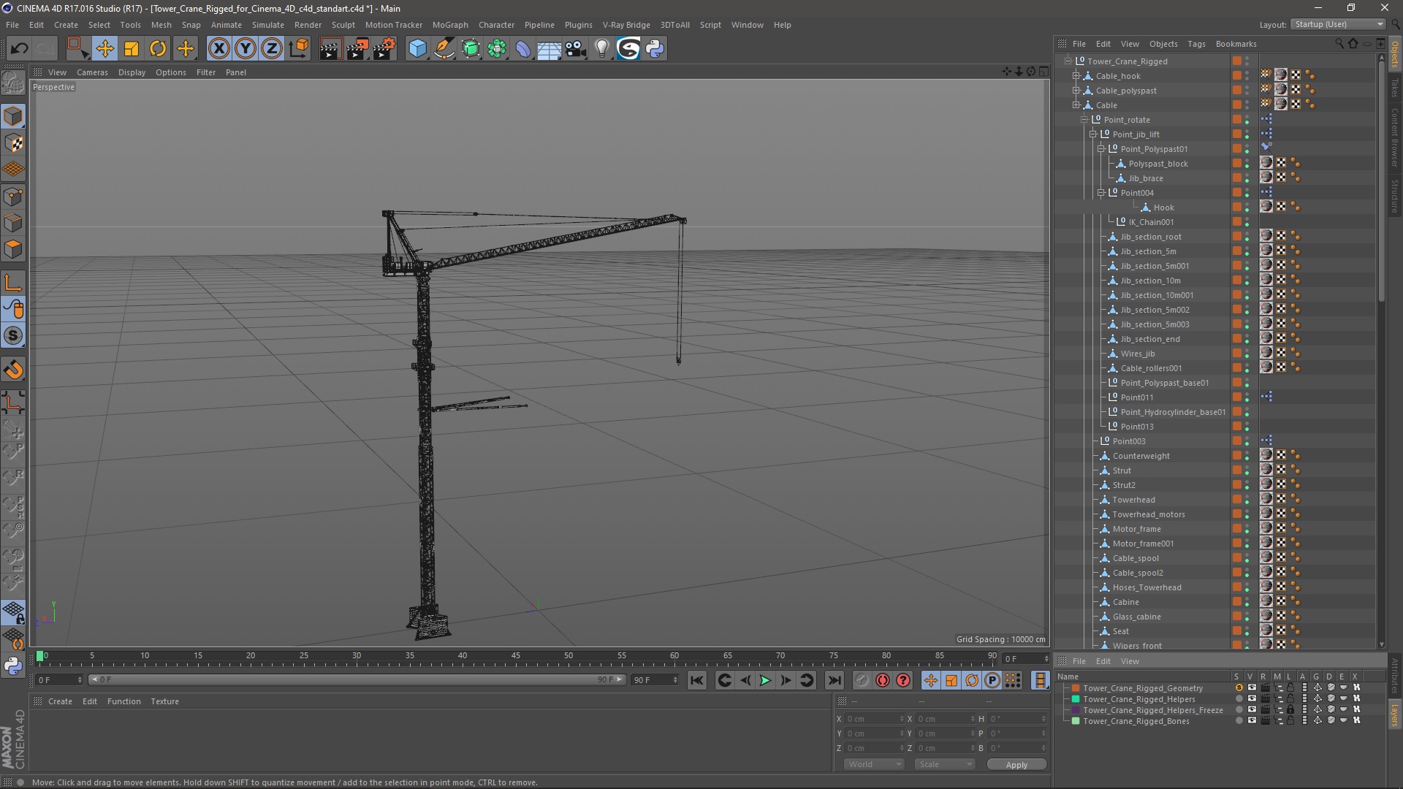1403x789 pixels.
Task: Click the Floor environment icon
Action: pyautogui.click(x=549, y=49)
